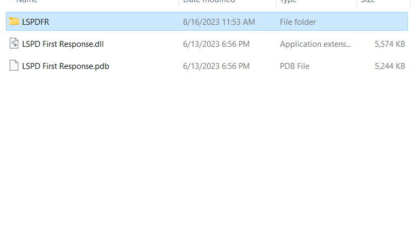Click the "Application extens..." type text
The width and height of the screenshot is (415, 250).
coord(315,44)
